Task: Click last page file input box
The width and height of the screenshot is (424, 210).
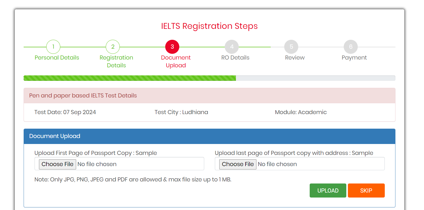Action: [300, 164]
